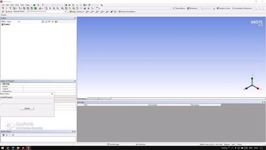Click the Rotate view tool icon

[x=46, y=8]
